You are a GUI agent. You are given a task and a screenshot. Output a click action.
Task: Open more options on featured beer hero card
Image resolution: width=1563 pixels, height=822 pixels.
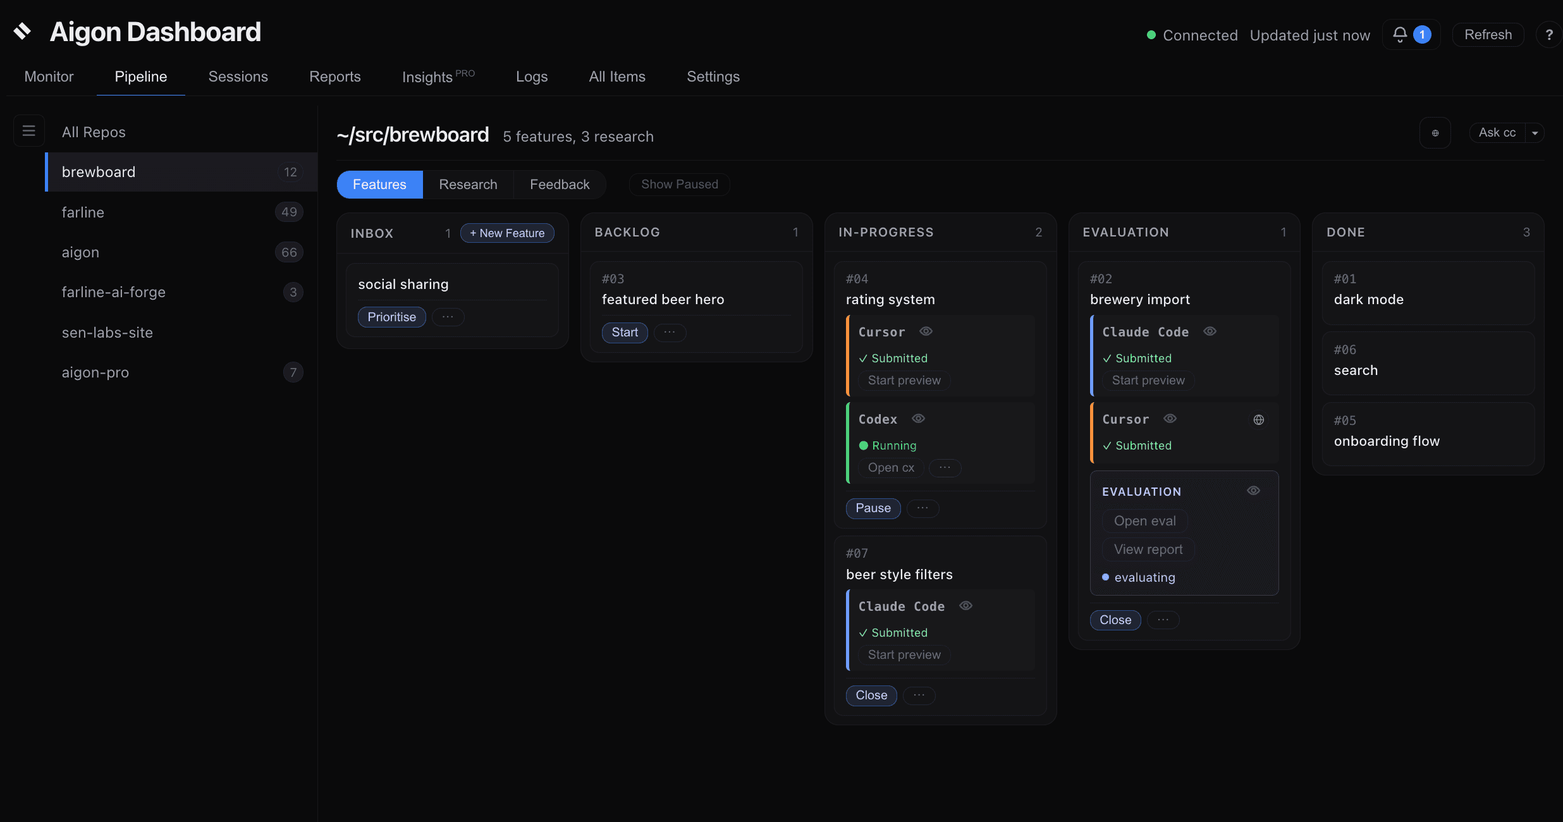(670, 332)
